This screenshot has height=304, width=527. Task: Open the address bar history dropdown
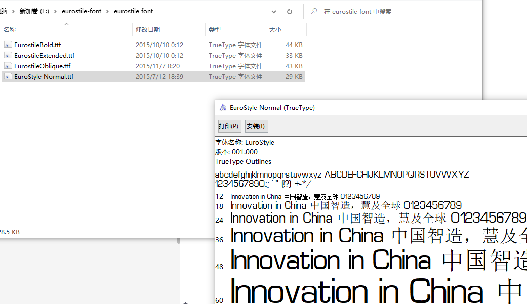pos(274,12)
